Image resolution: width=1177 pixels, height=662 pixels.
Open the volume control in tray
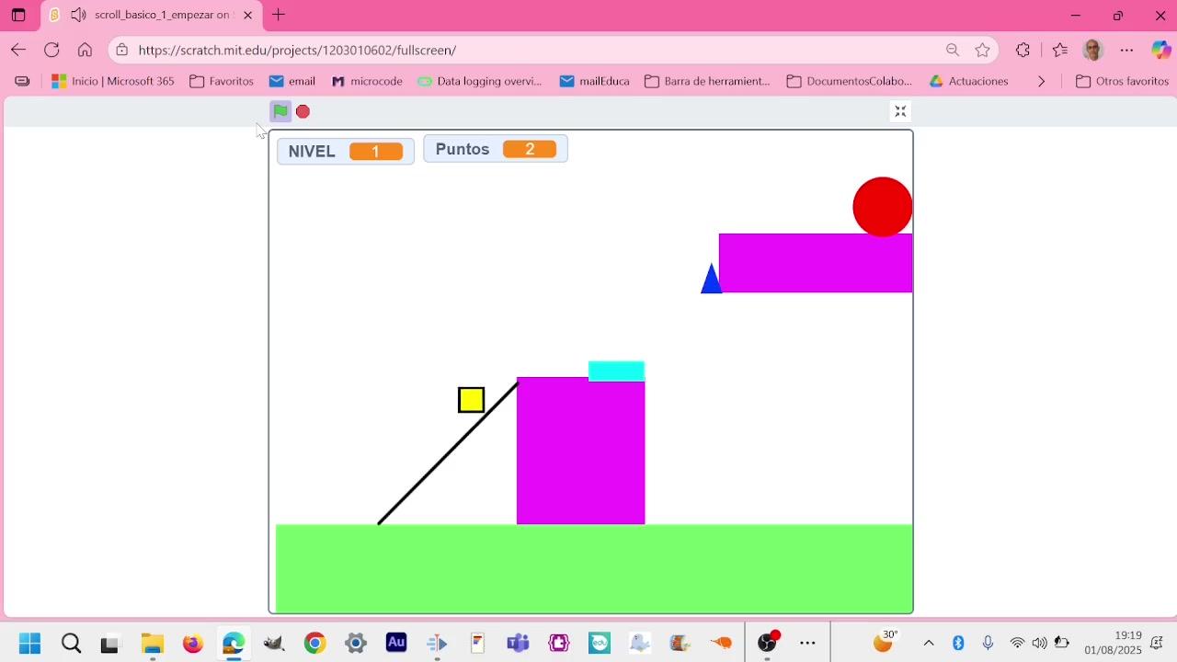1039,643
